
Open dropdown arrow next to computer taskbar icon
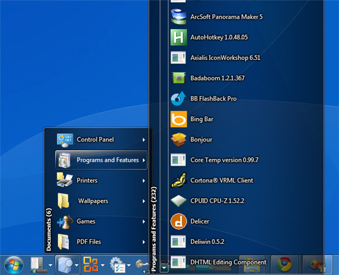click(50, 264)
